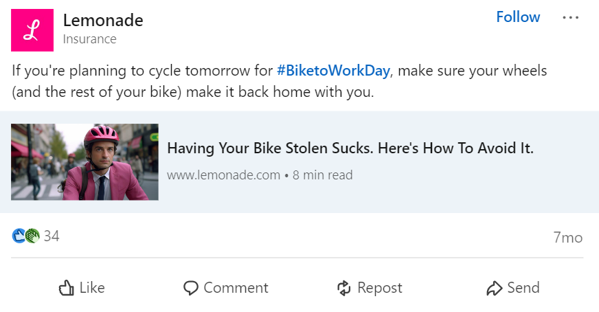Open the article titled Having Your Bike Stolen Sucks
The height and width of the screenshot is (312, 599).
(350, 148)
